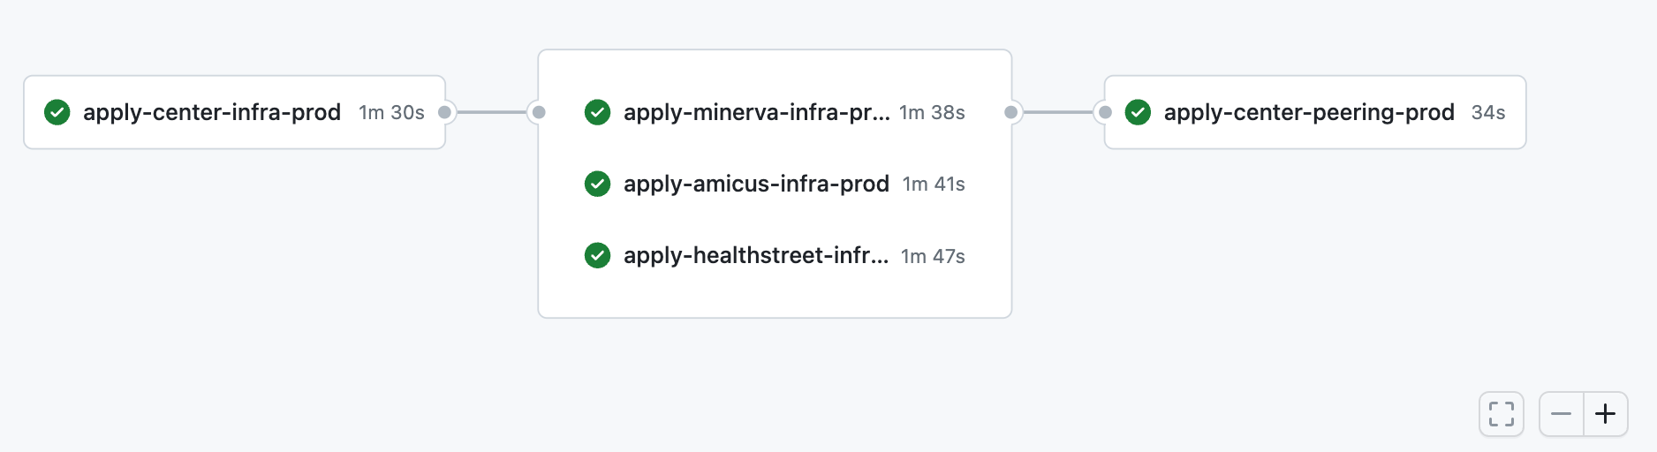Viewport: 1657px width, 452px height.
Task: Click the success icon beside apply-minerva-infra job
Action: [x=598, y=112]
